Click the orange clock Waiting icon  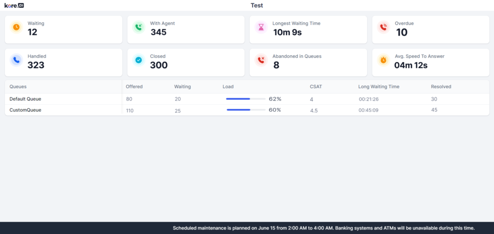(16, 27)
